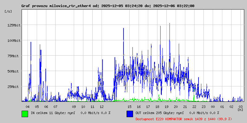The width and height of the screenshot is (247, 123).
Task: Click hour label '11' on time axis
Action: 92,107
